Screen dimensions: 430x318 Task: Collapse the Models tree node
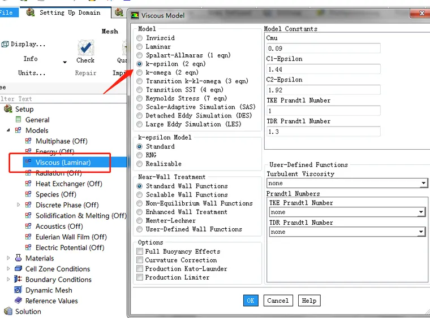click(8, 130)
